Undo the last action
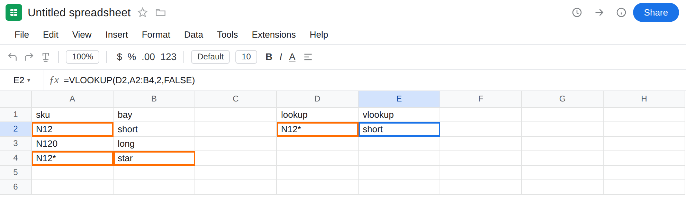The image size is (686, 214). (12, 57)
